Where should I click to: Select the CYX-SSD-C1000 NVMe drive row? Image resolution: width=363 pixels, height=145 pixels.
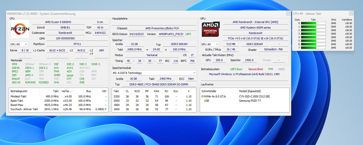tap(254, 96)
